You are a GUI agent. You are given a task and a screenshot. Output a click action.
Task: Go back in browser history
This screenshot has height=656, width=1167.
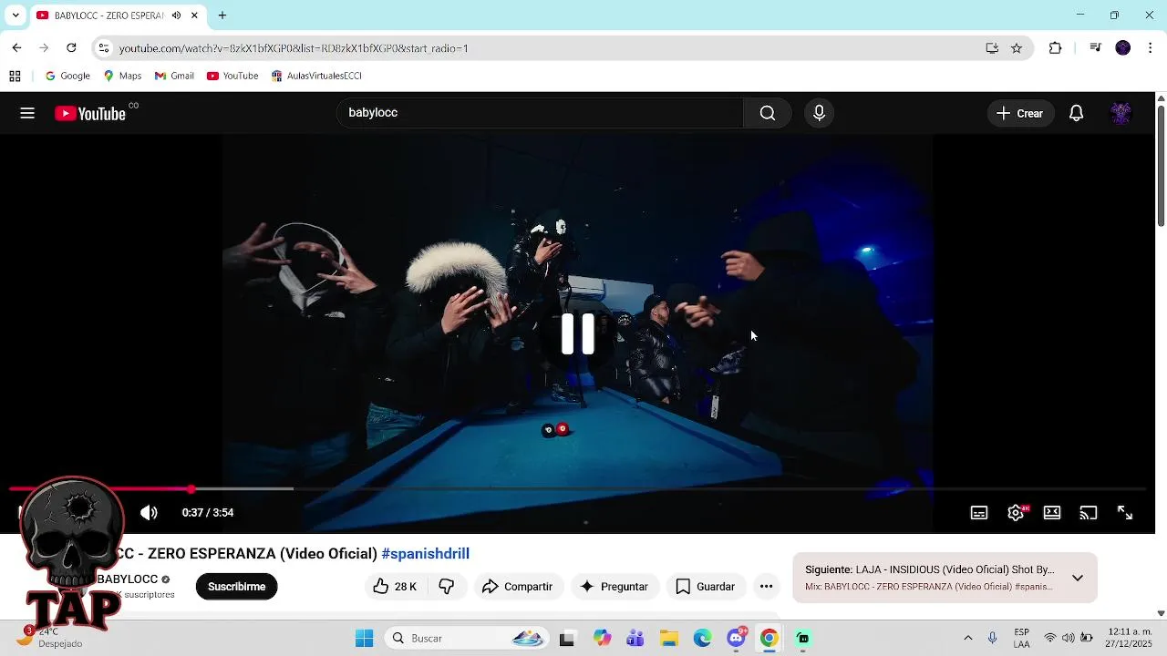[x=16, y=48]
